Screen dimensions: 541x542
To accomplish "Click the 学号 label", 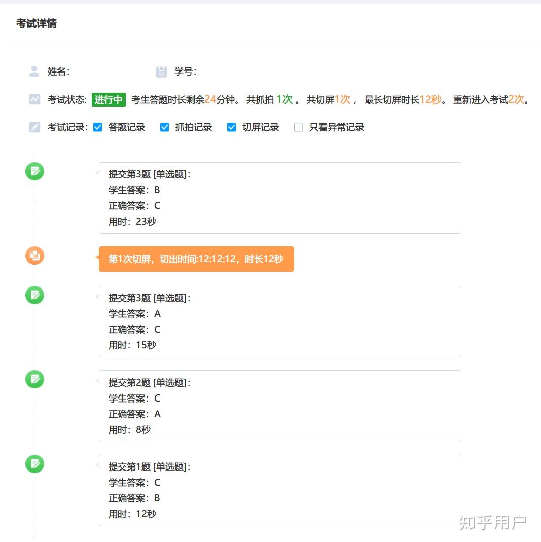I will coord(185,71).
